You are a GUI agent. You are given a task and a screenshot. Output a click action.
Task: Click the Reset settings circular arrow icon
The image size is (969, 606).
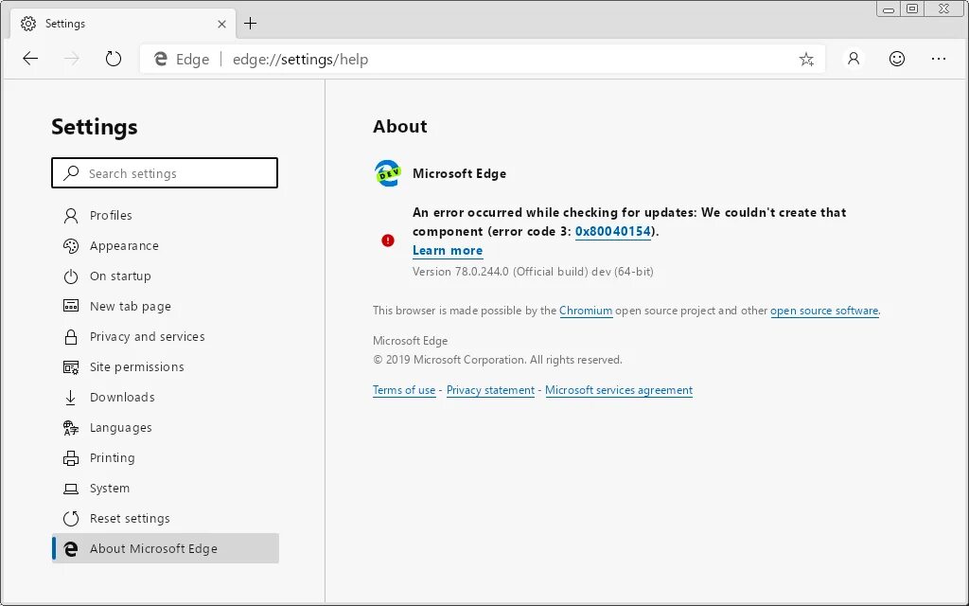[x=71, y=518]
